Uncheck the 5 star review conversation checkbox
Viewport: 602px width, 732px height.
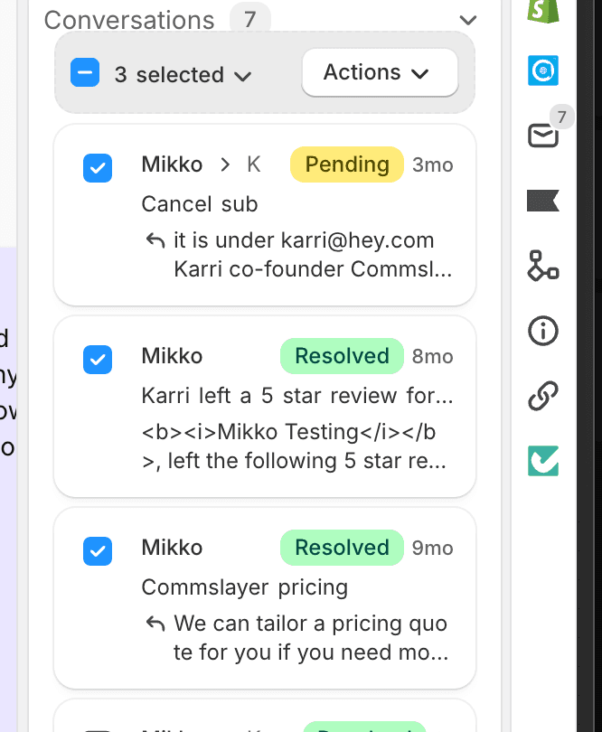click(98, 359)
